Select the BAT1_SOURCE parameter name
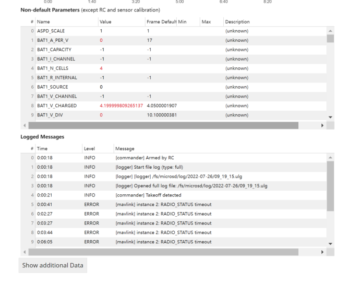The image size is (361, 282). (53, 87)
